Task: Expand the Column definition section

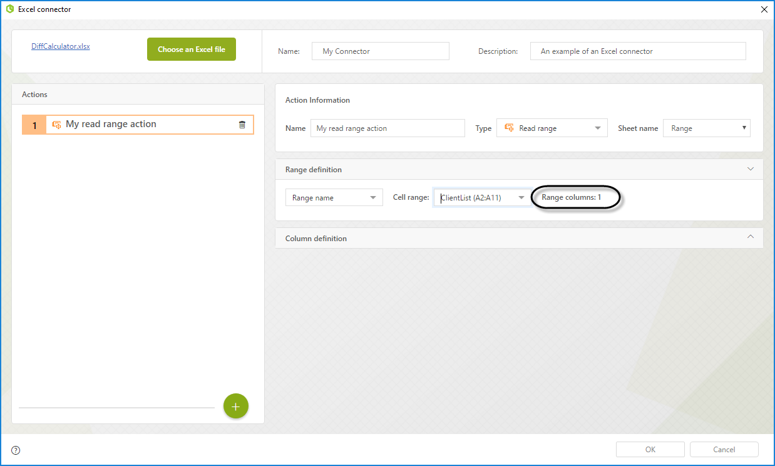Action: 750,237
